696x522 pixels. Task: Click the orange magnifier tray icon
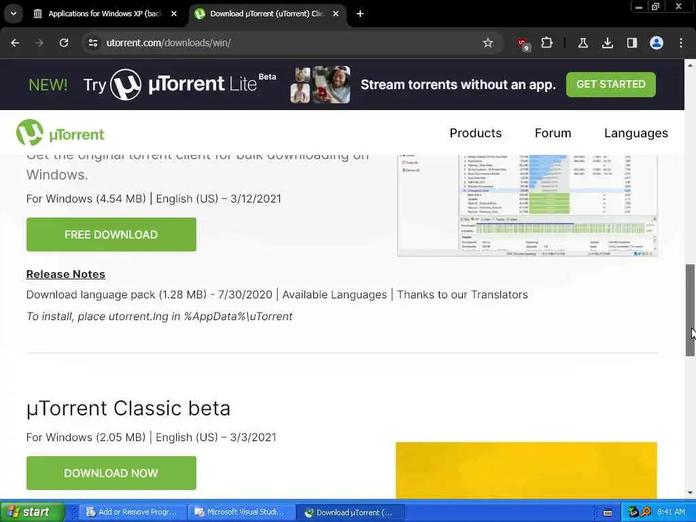point(646,512)
